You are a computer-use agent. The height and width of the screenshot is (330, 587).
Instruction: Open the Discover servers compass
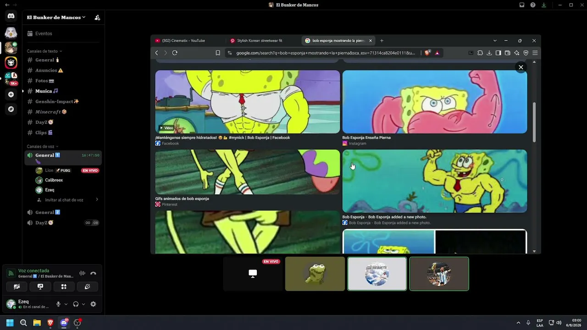tap(11, 109)
